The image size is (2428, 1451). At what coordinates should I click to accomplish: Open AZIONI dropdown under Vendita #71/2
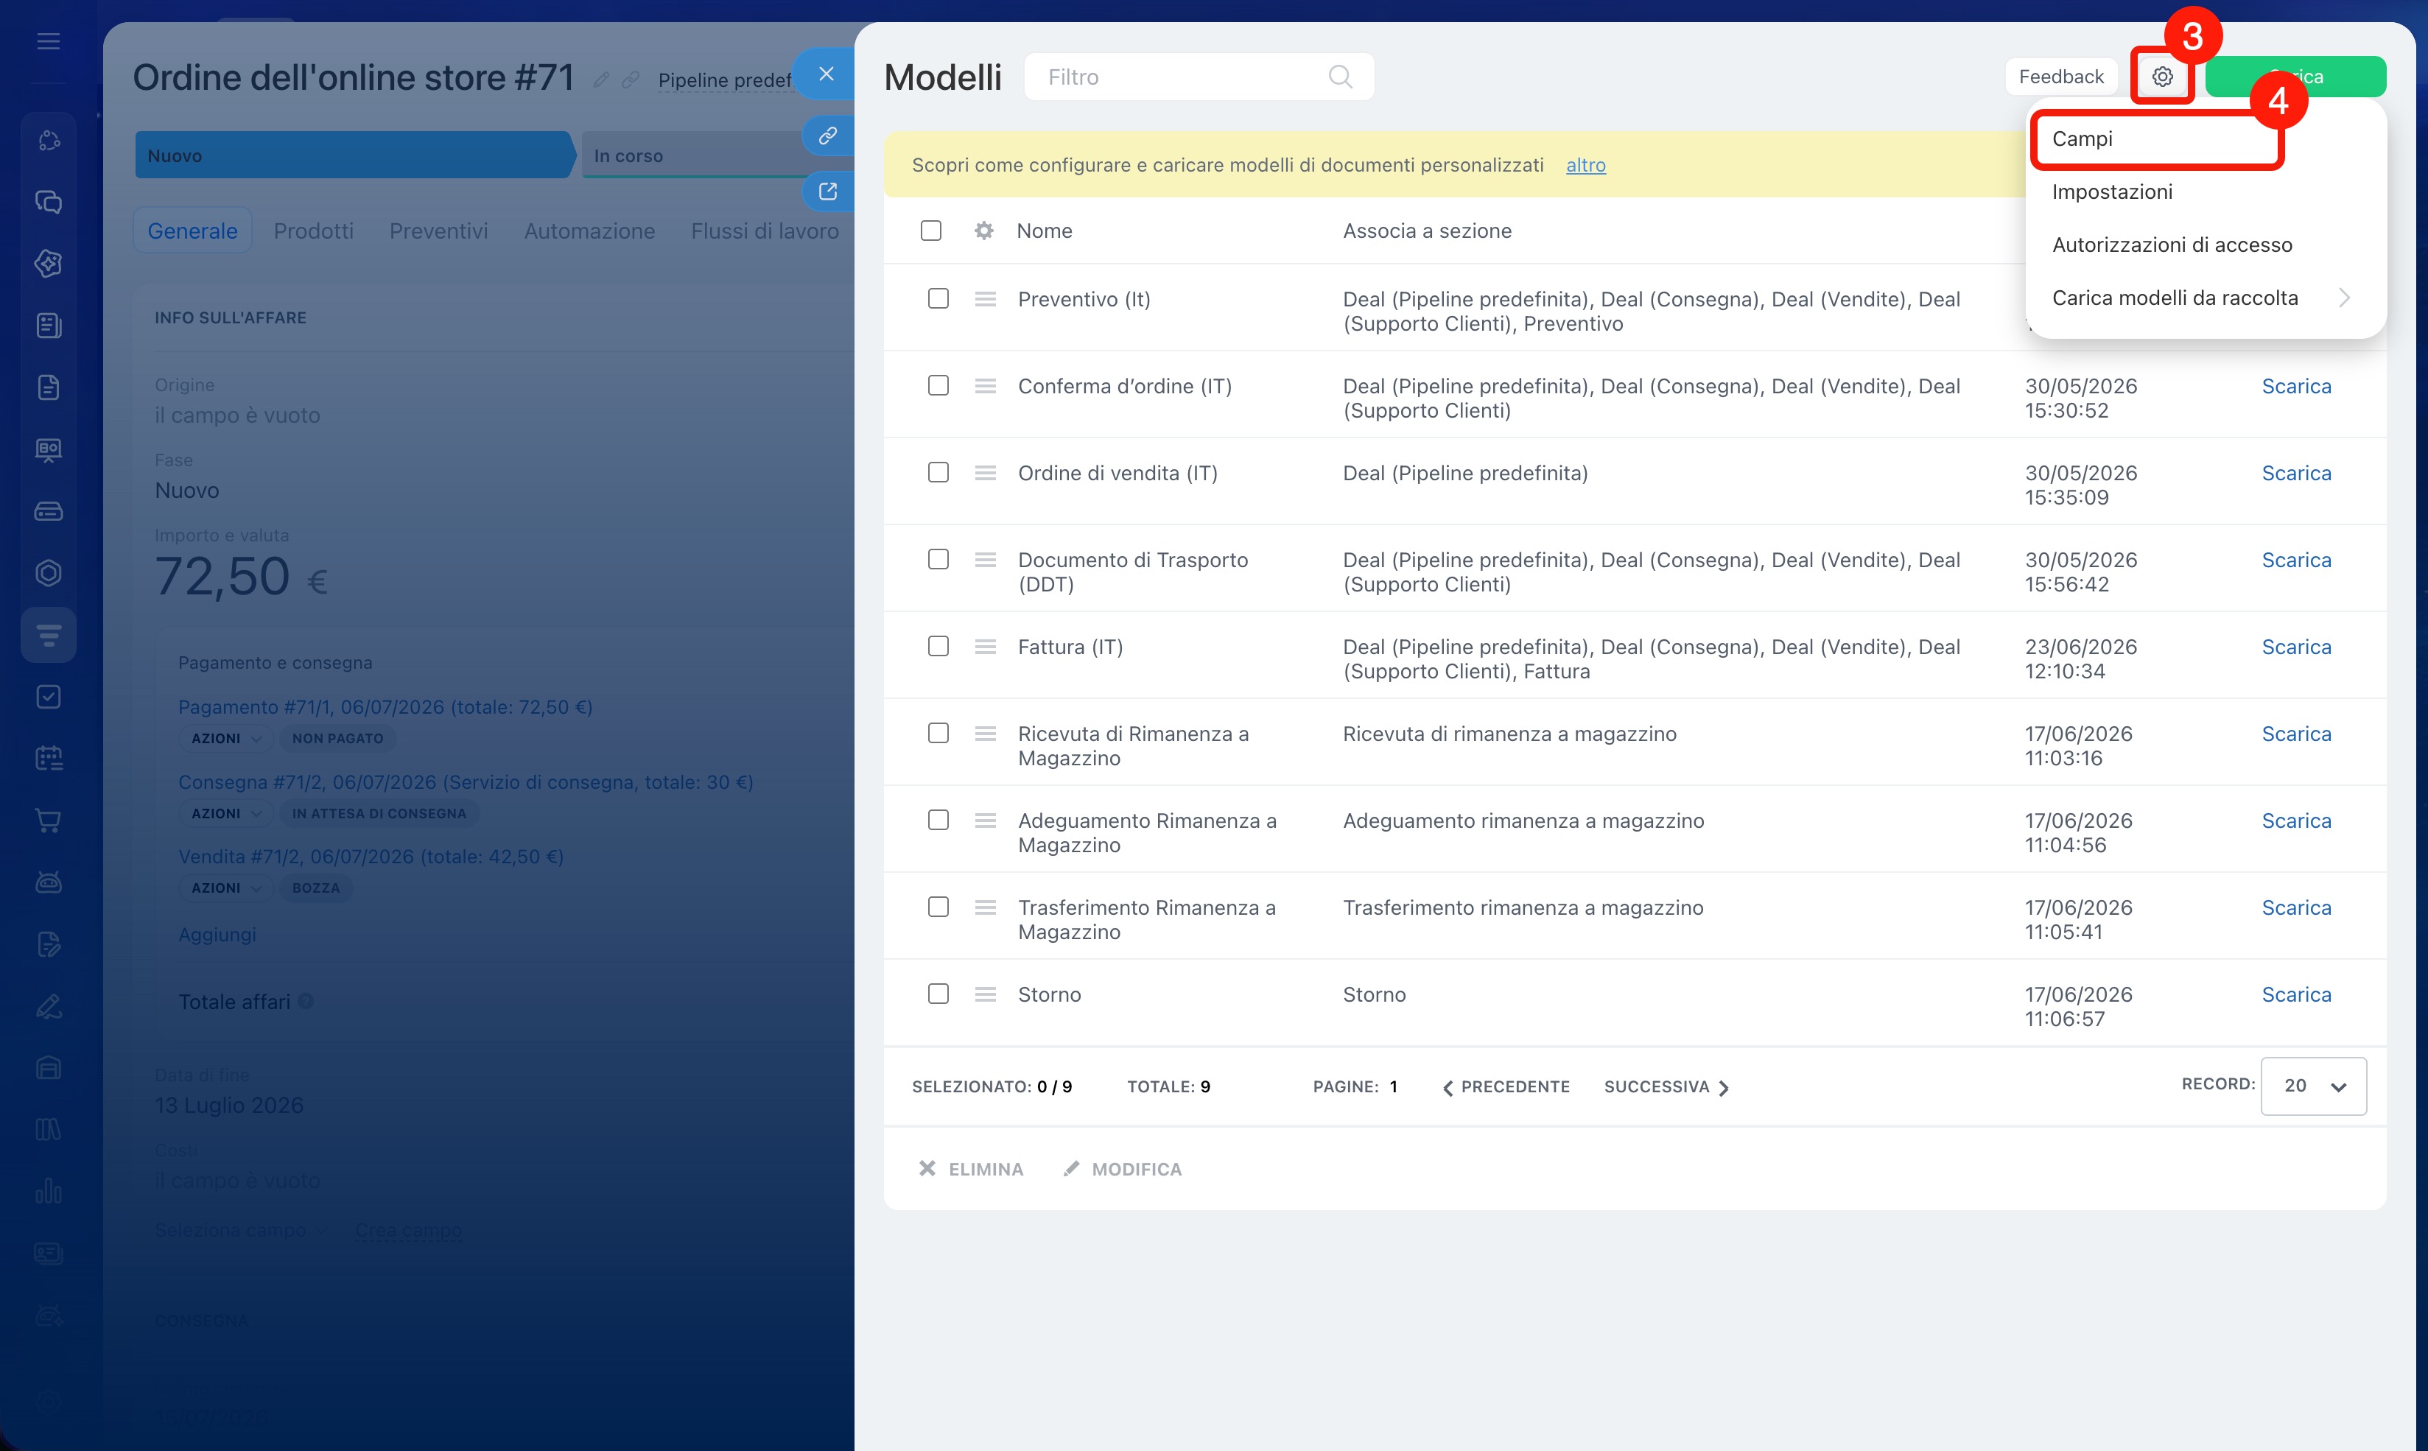tap(226, 888)
